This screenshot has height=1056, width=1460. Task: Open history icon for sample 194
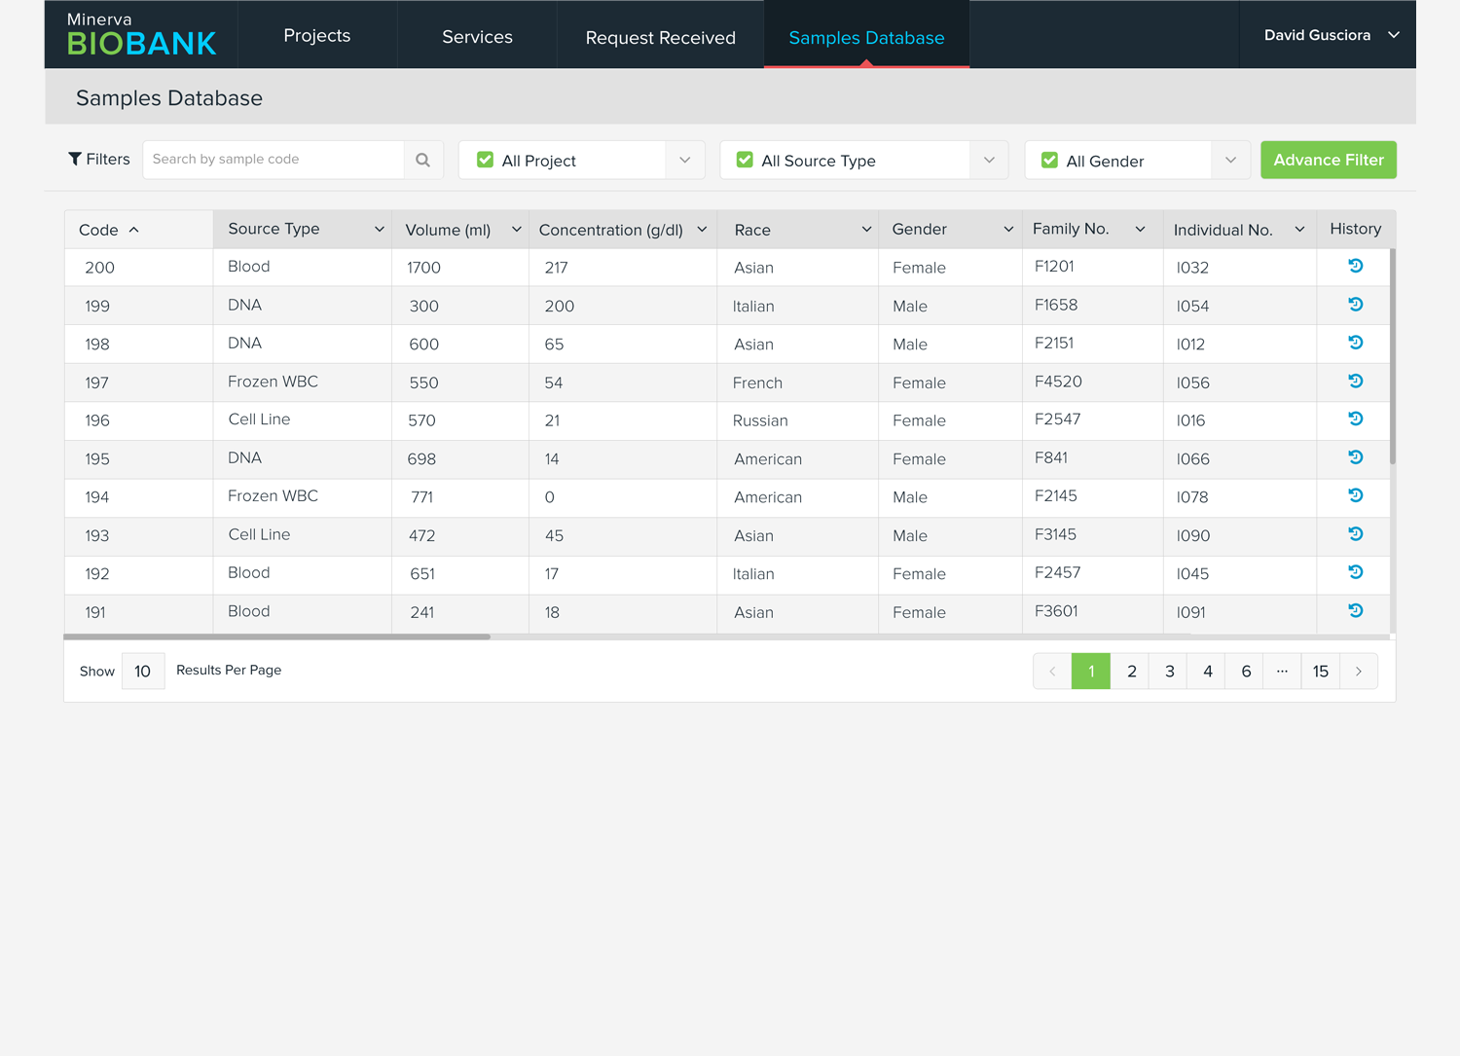(1355, 495)
